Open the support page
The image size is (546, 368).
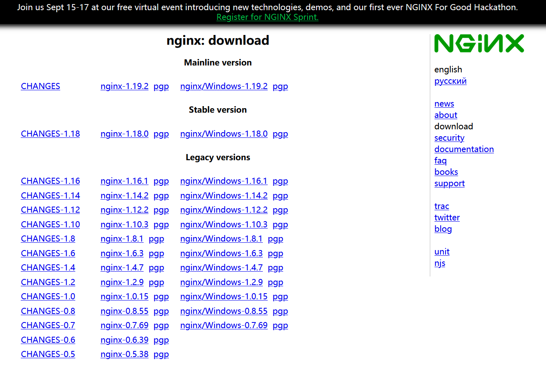pyautogui.click(x=450, y=183)
